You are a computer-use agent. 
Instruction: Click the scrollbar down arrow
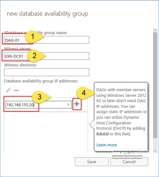155,151
